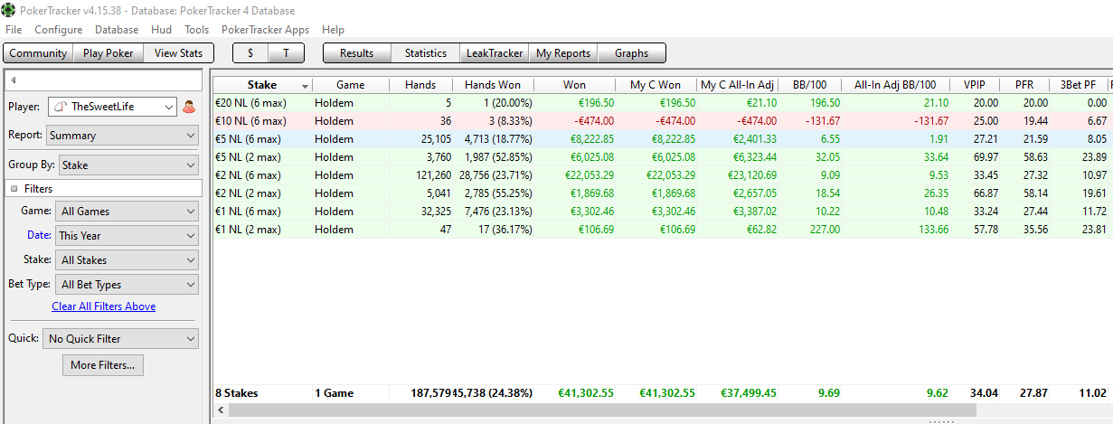Open the Game filter dropdown
The image size is (1113, 424).
pos(127,211)
